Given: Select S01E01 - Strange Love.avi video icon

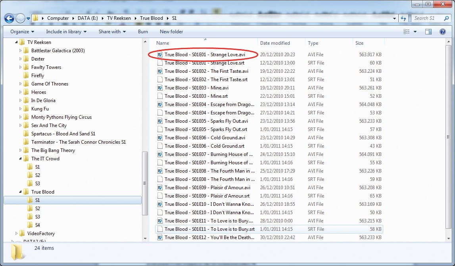Looking at the screenshot, I should (159, 54).
